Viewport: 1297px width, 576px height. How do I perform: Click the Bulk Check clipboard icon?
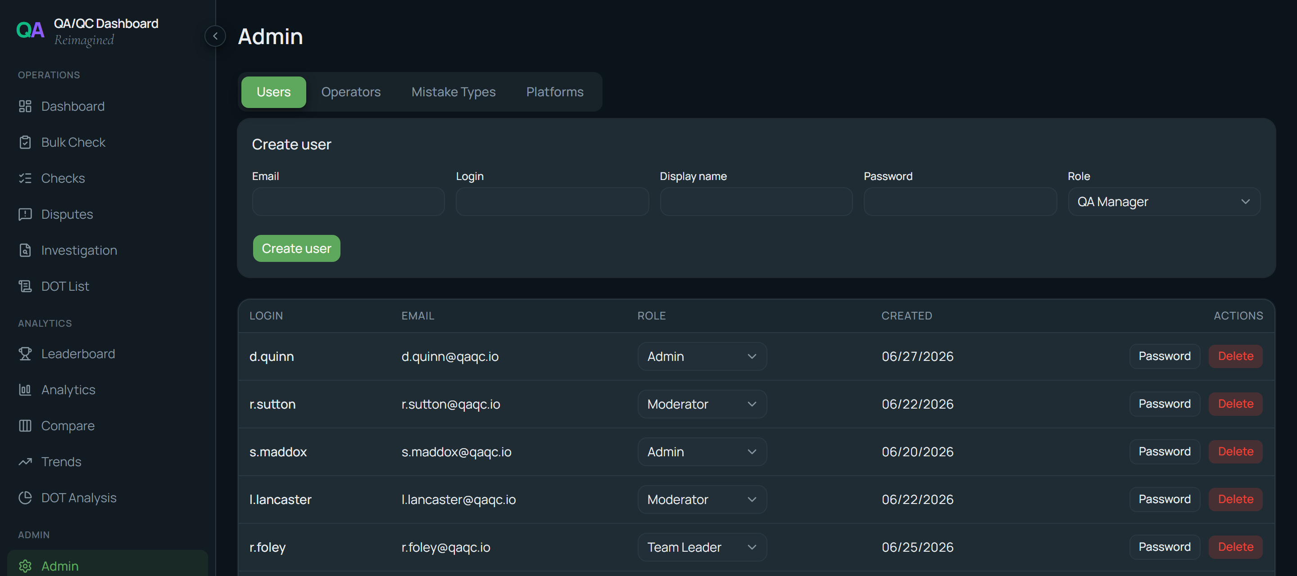(x=25, y=142)
